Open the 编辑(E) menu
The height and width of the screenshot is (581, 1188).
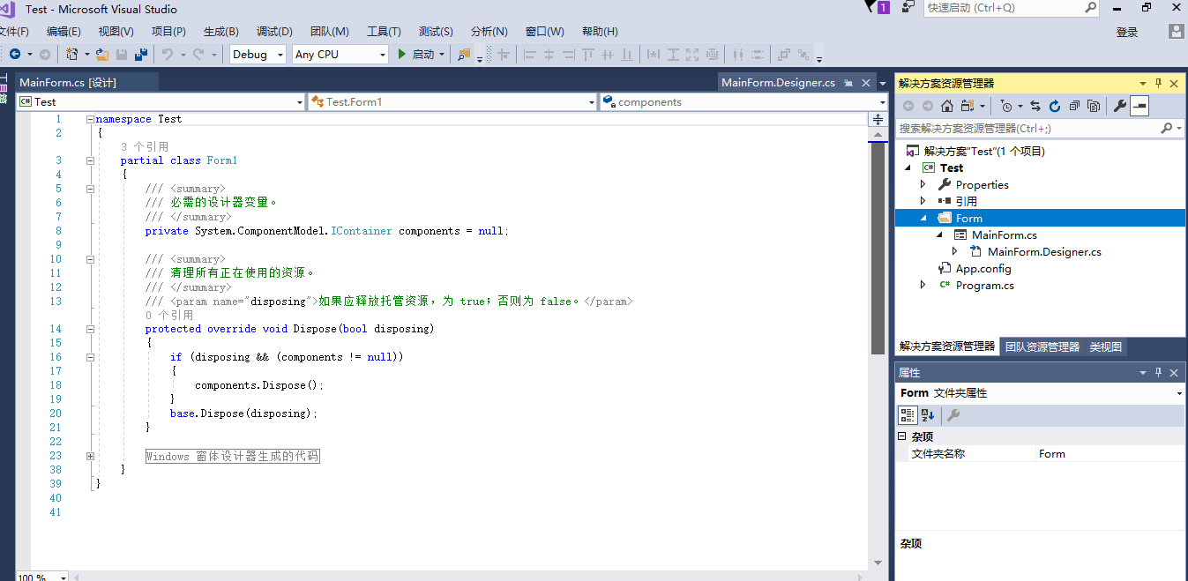pos(64,32)
